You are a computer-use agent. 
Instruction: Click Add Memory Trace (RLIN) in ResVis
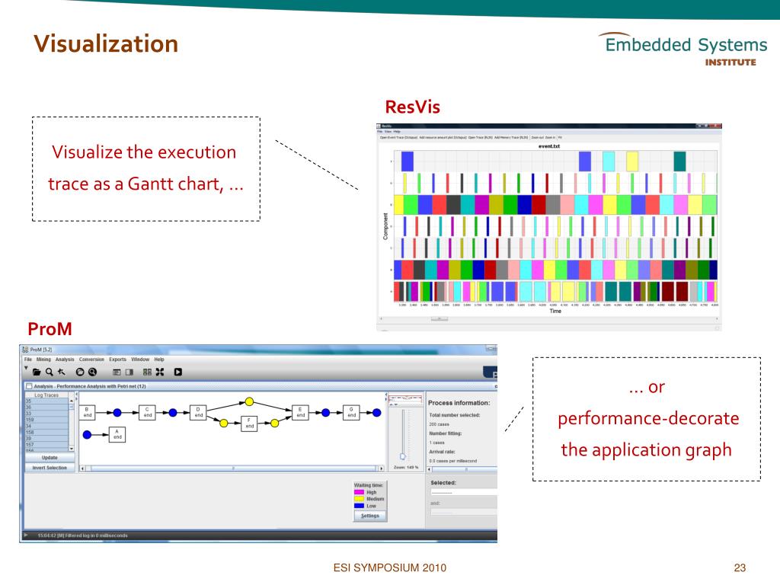click(511, 137)
